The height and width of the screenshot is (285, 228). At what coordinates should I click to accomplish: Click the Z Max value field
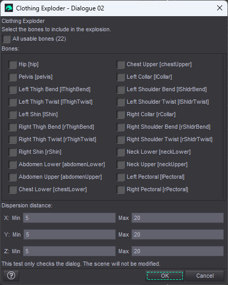(178, 251)
